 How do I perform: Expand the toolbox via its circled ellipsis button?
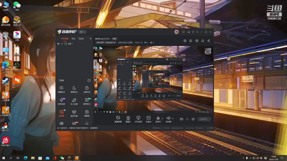click(89, 80)
